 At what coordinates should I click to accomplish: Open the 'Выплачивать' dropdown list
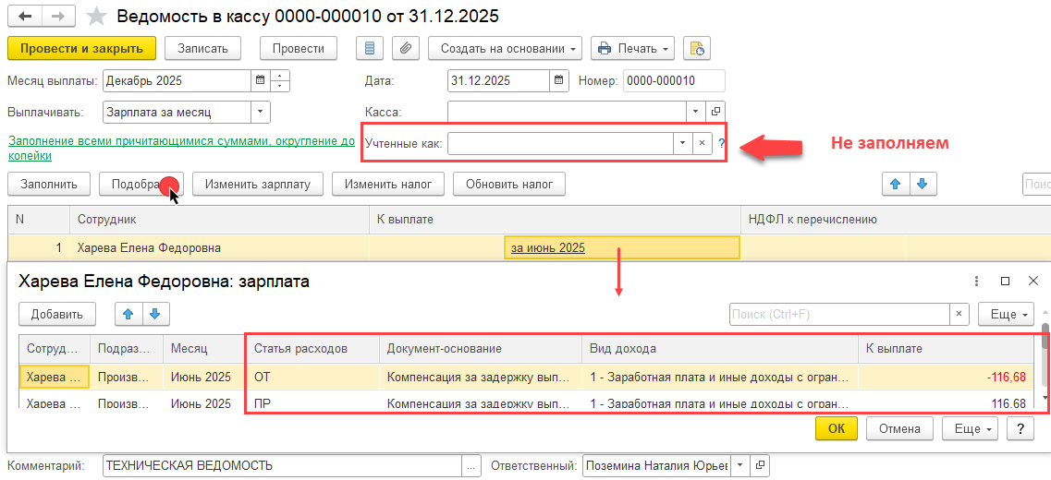tap(261, 113)
